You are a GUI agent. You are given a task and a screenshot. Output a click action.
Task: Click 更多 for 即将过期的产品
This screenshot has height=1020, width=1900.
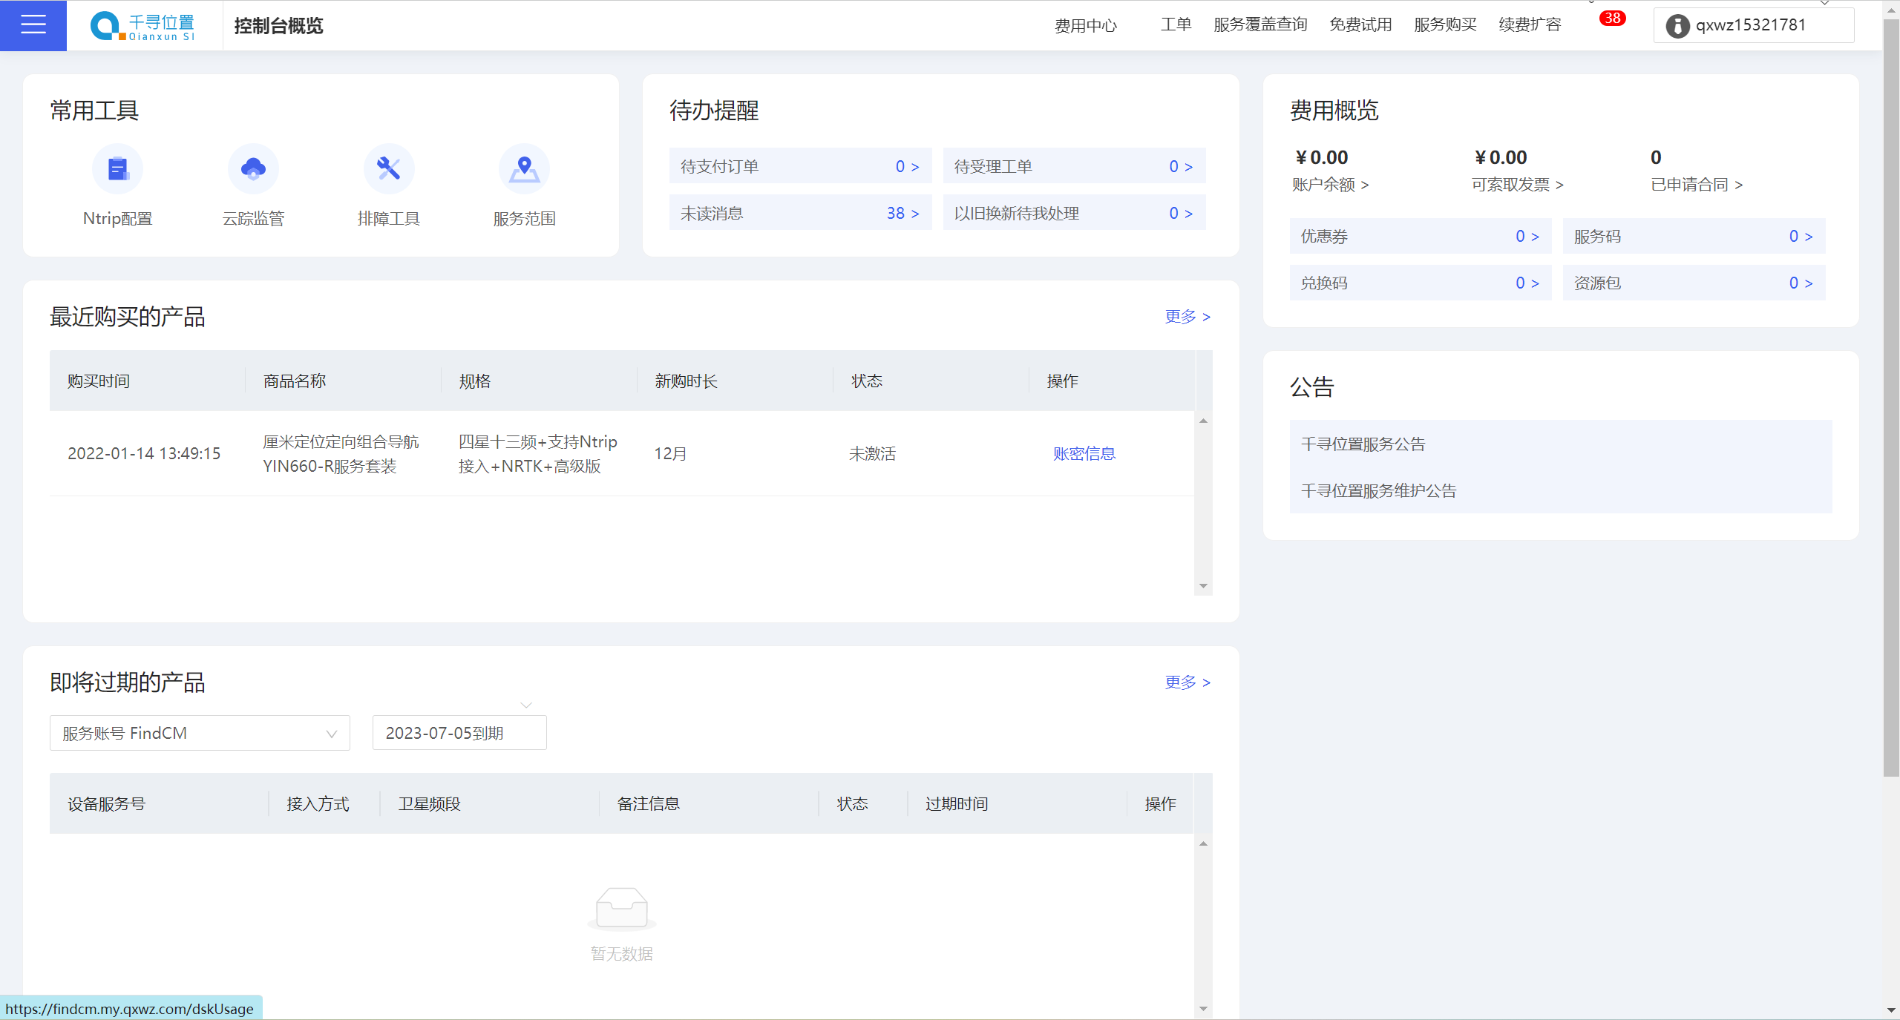(x=1187, y=682)
